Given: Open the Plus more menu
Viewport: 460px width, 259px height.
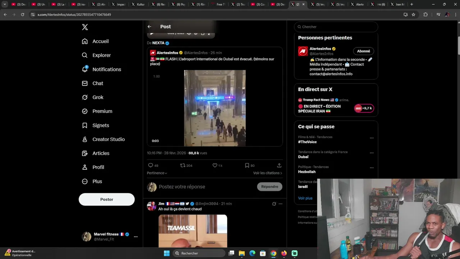Looking at the screenshot, I should tap(92, 181).
